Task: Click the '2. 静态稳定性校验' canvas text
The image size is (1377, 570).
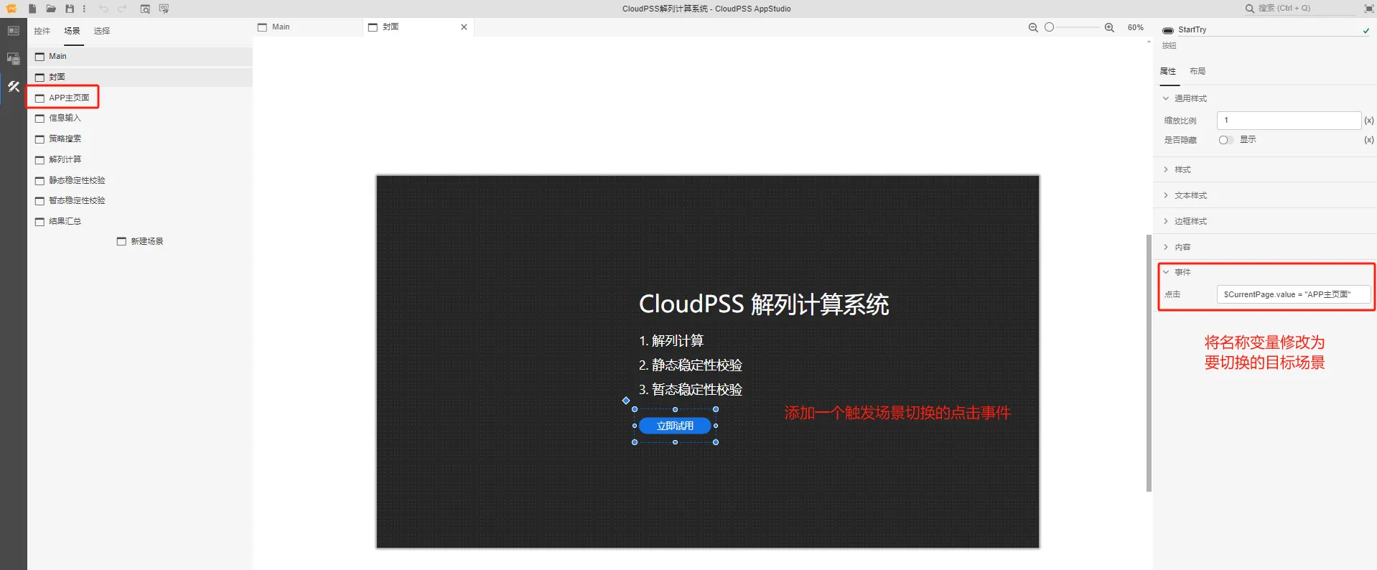Action: pyautogui.click(x=691, y=365)
